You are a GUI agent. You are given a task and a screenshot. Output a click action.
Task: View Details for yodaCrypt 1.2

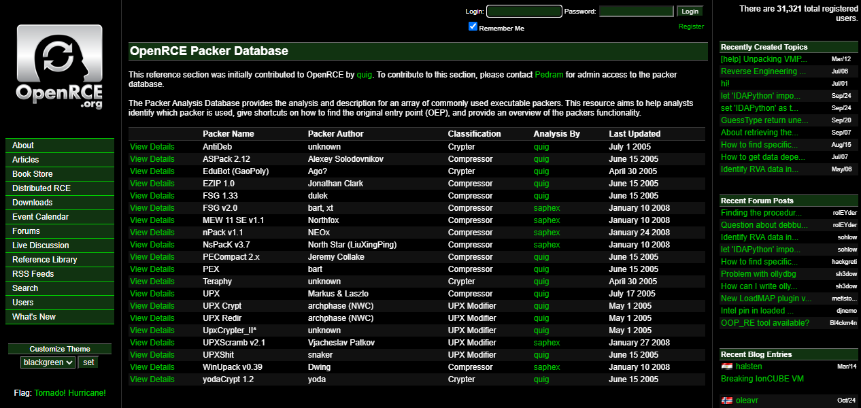(152, 379)
